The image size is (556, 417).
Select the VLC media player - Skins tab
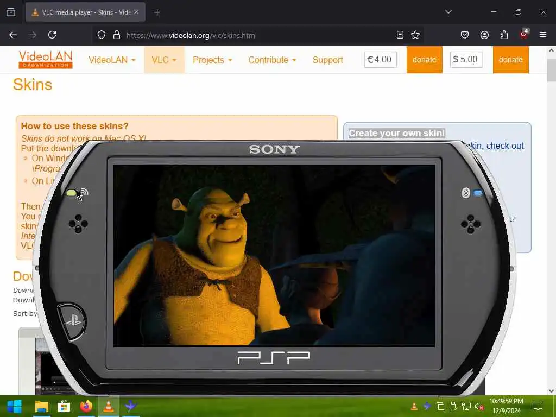(x=85, y=12)
